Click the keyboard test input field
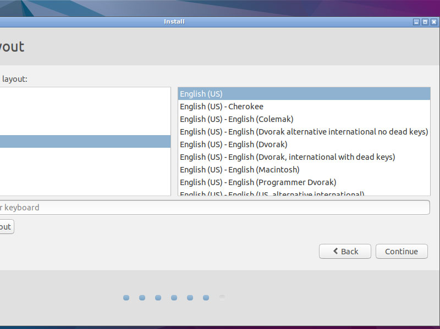 [215, 208]
